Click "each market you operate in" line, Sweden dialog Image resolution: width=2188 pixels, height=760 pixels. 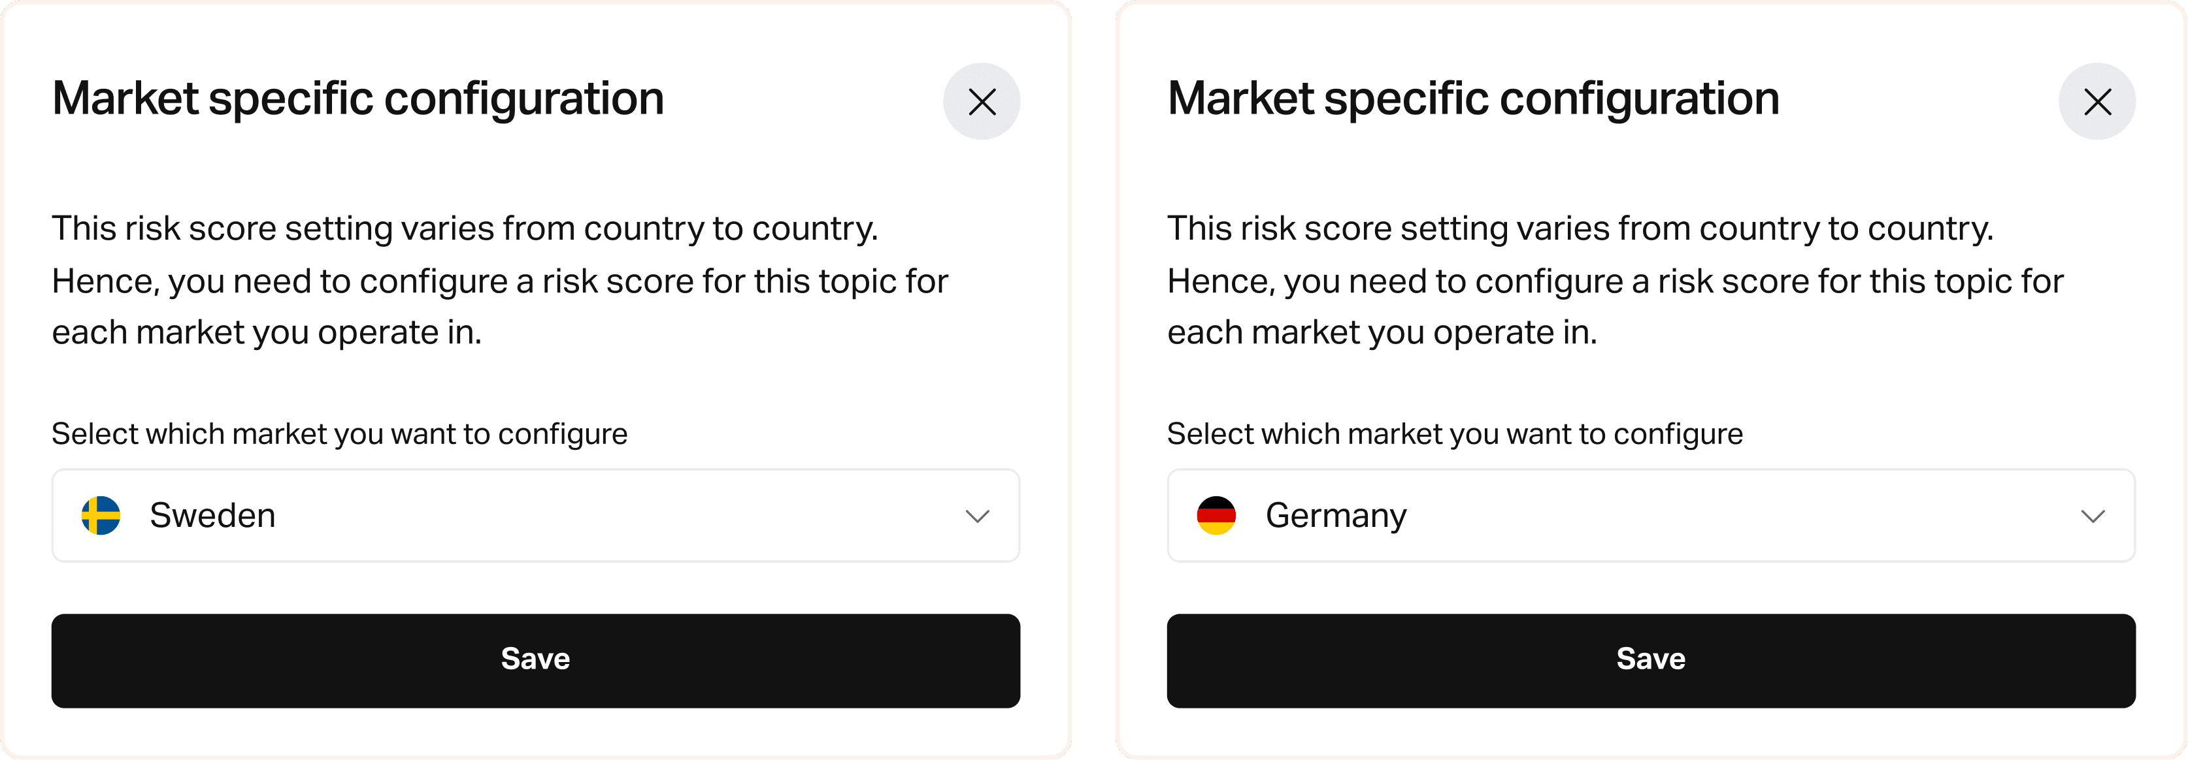(267, 332)
